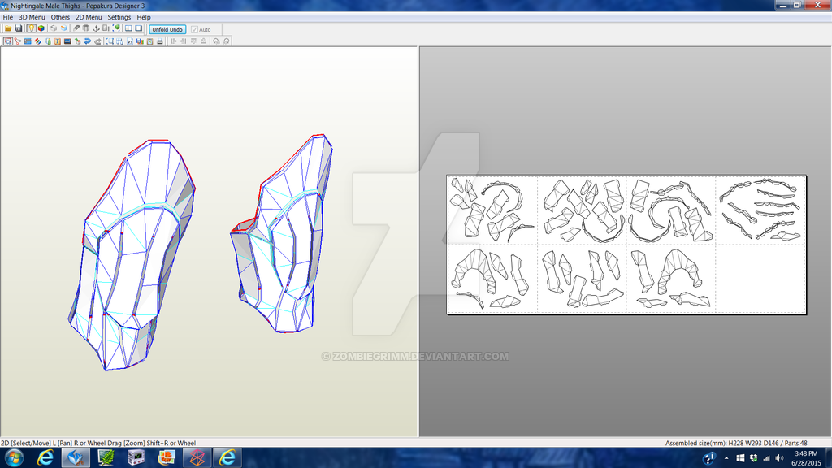Click the green cube fit-view icon
The image size is (832, 468).
pos(117,28)
